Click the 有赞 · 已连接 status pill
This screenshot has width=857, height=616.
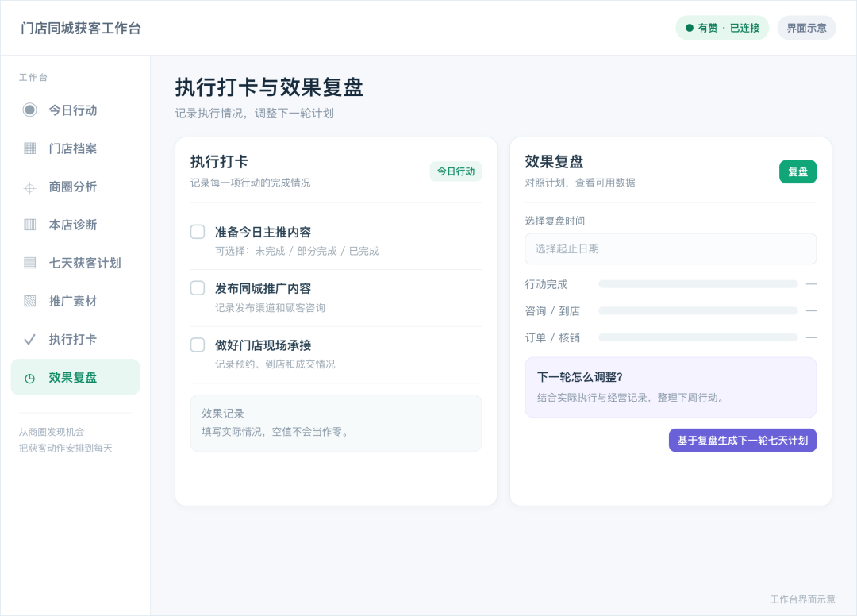click(722, 28)
